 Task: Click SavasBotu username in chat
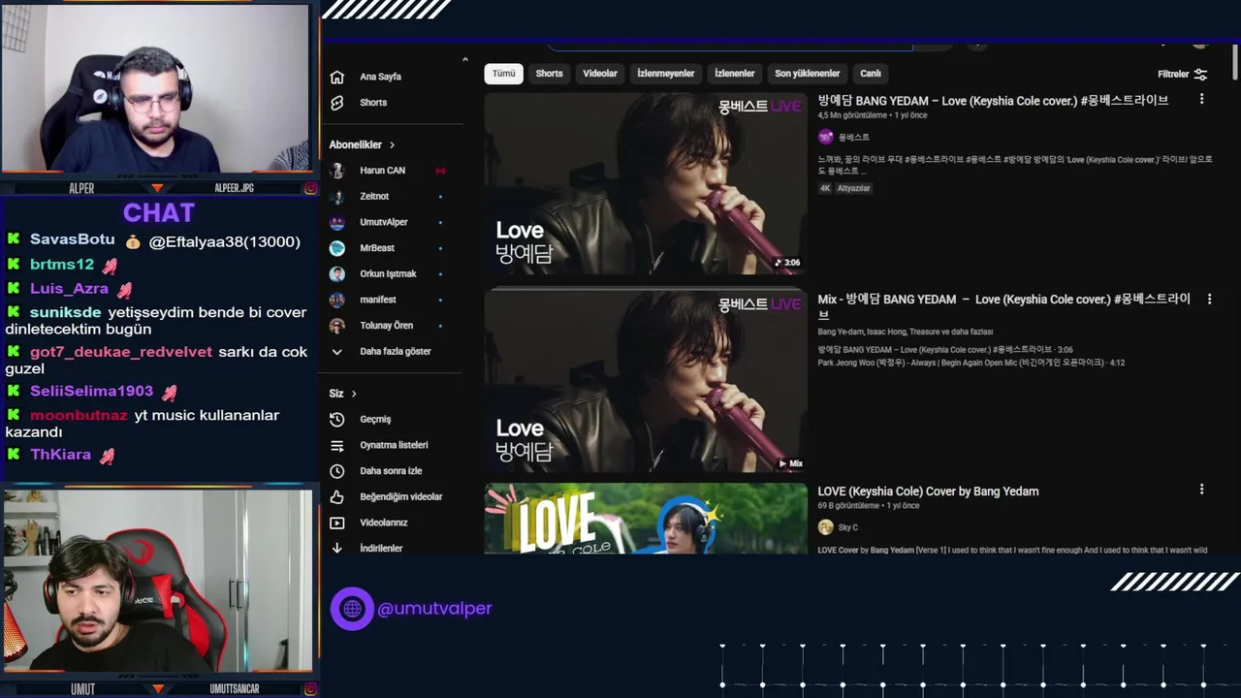[x=72, y=239]
